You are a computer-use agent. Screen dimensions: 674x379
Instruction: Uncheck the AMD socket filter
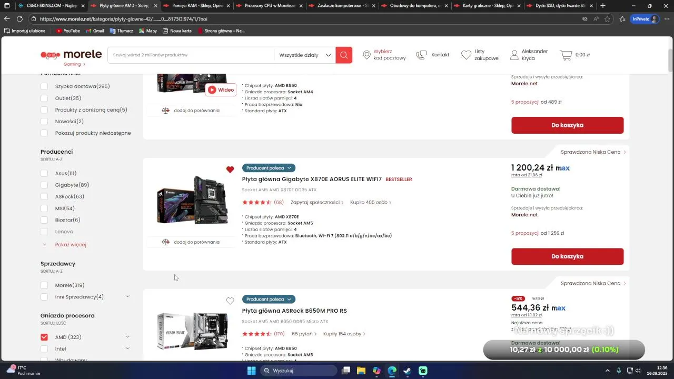44,337
